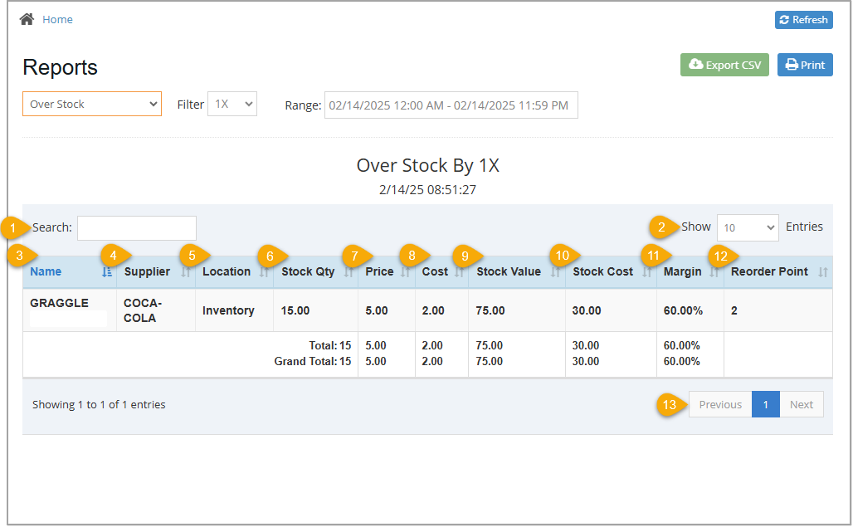Click the Previous pagination button
The image size is (853, 527).
[719, 404]
